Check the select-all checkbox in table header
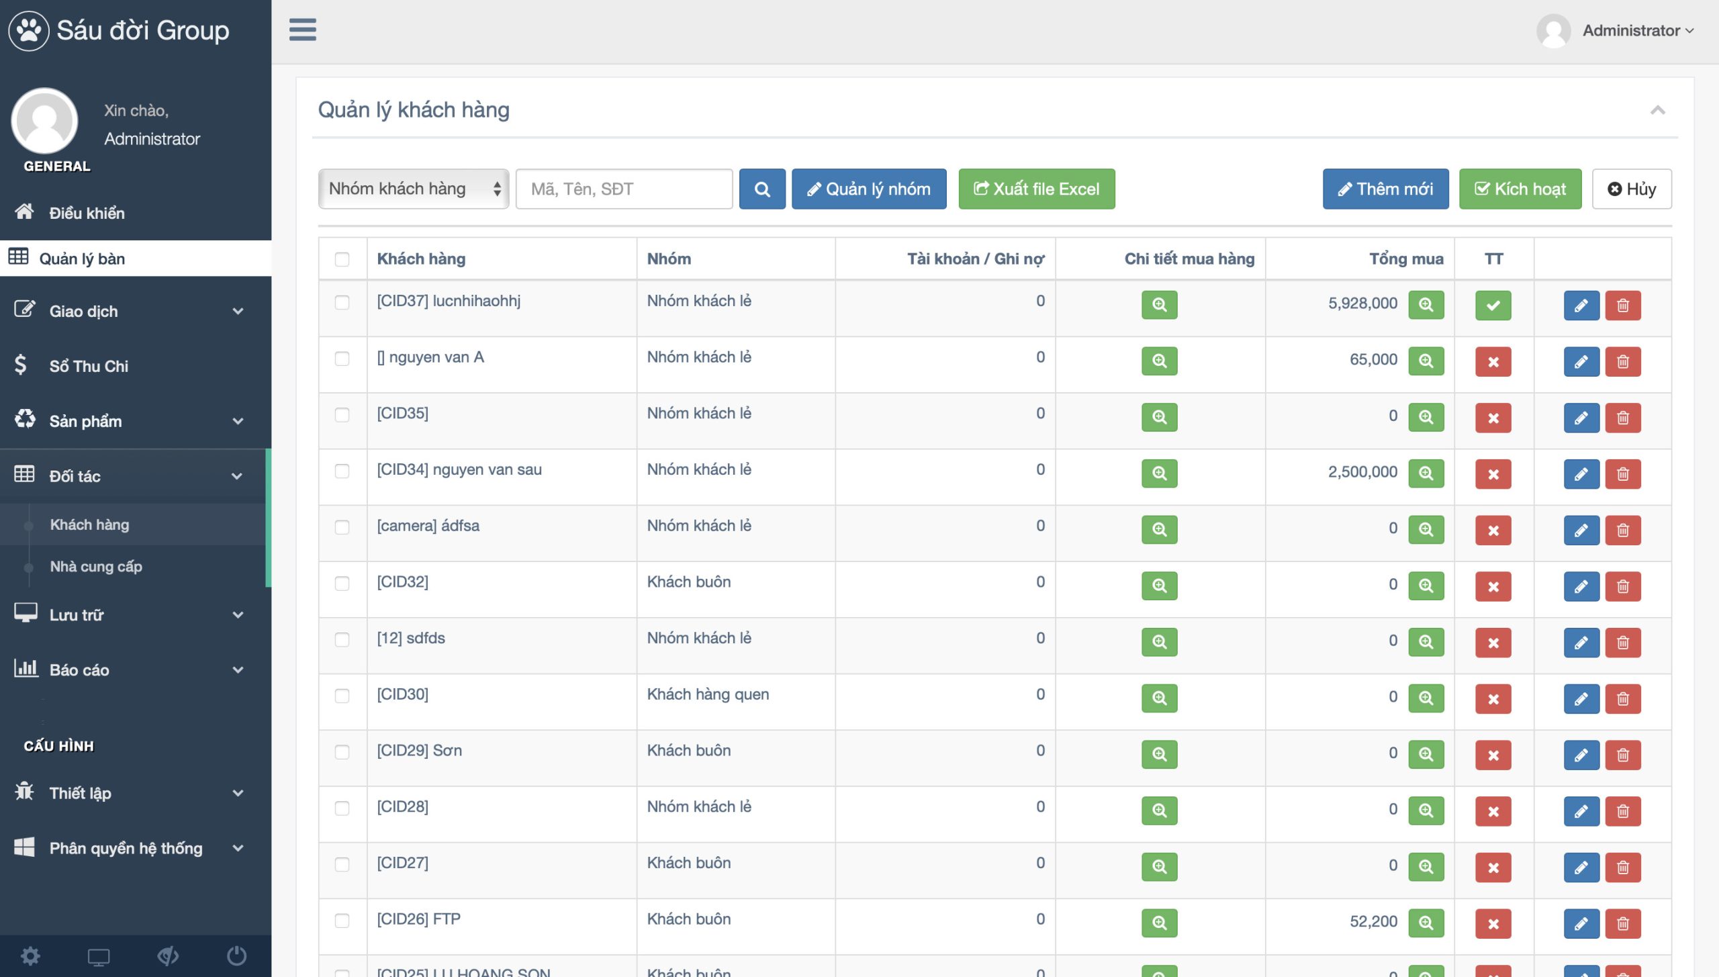Viewport: 1719px width, 977px height. [342, 259]
